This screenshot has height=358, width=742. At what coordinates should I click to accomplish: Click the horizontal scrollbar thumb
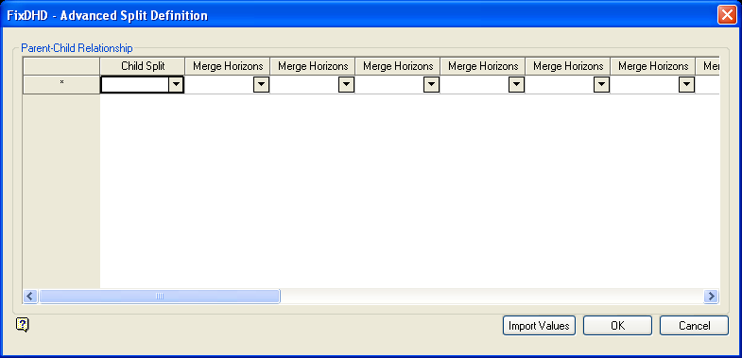point(160,297)
